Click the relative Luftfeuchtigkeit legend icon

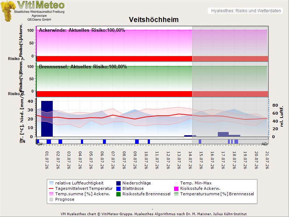click(x=51, y=183)
